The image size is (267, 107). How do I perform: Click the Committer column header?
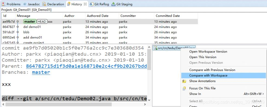point(136,16)
